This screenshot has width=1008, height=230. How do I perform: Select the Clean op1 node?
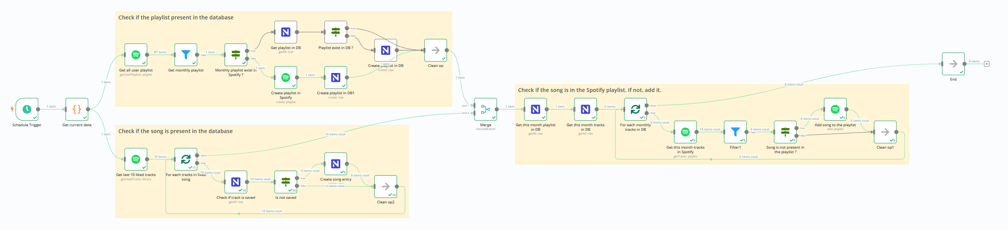coord(885,132)
